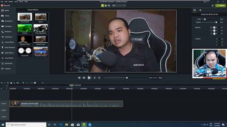The image size is (227, 127).
Task: Open the Audio properties speaker tab
Action: tap(200, 10)
